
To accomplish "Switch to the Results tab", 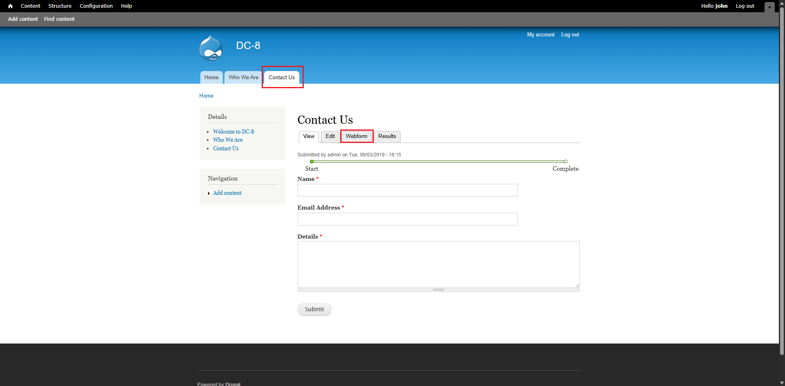I will [x=387, y=136].
